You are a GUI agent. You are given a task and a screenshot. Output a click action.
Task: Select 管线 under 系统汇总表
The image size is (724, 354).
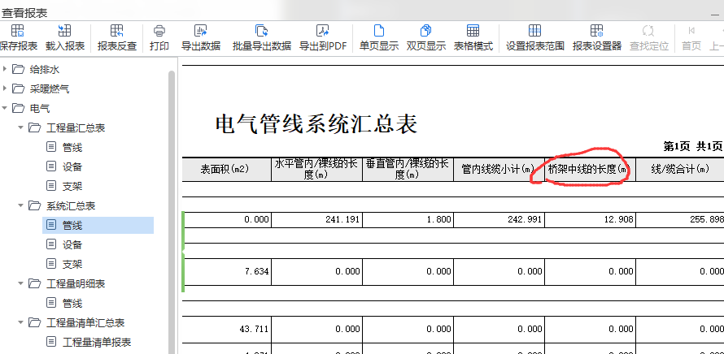[98, 226]
